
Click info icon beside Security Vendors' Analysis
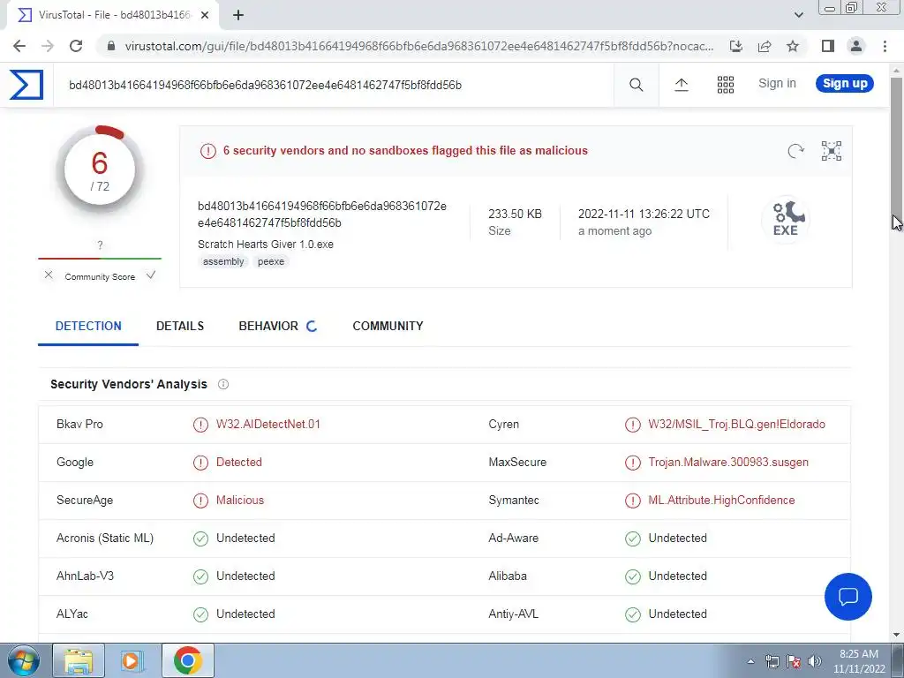click(223, 384)
